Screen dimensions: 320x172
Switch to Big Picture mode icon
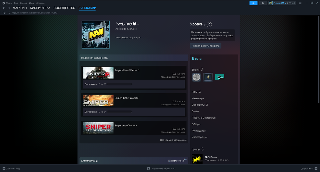coord(300,3)
